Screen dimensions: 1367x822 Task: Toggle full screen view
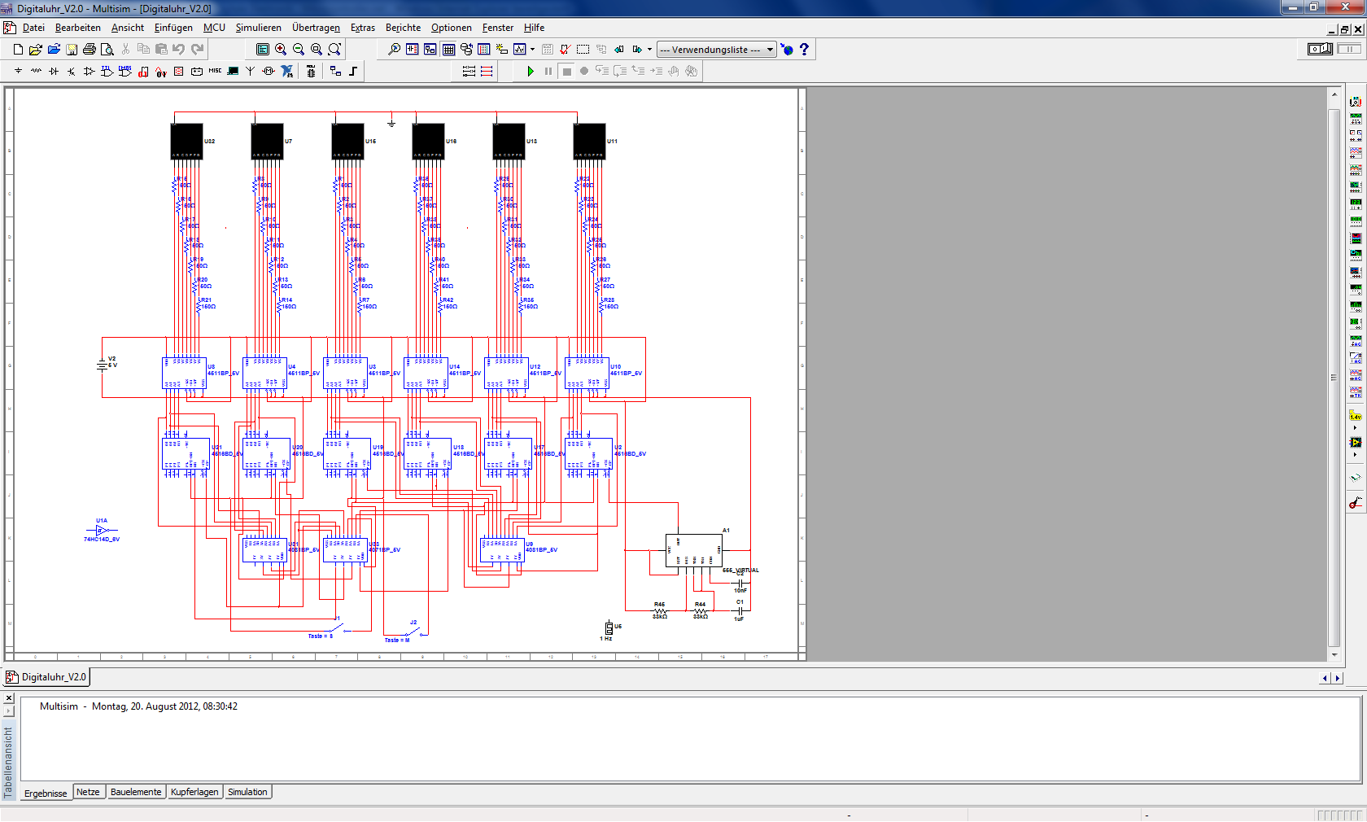click(x=263, y=50)
